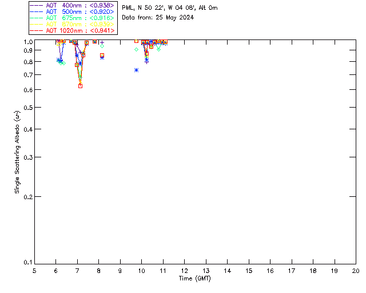366x293 pixels.
Task: Click the purple dashed line sample in legend
Action: click(x=37, y=5)
